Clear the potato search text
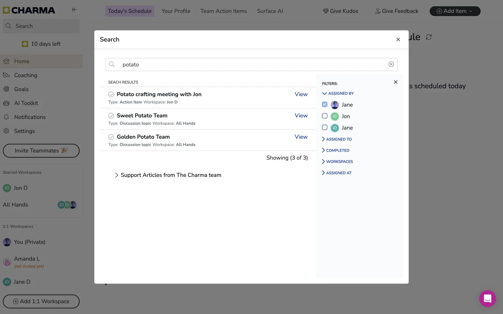Image resolution: width=503 pixels, height=314 pixels. point(391,64)
